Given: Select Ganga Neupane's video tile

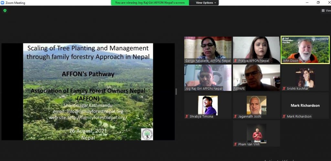Looking at the screenshot, I should coord(208,49).
